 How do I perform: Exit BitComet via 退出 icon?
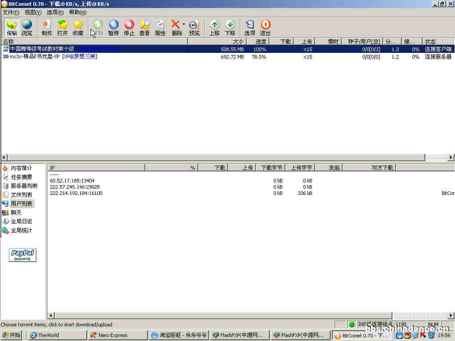tap(265, 27)
